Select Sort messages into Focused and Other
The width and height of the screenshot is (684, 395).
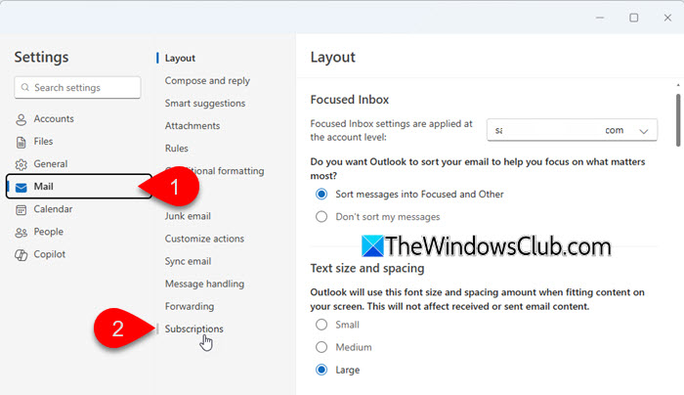321,195
